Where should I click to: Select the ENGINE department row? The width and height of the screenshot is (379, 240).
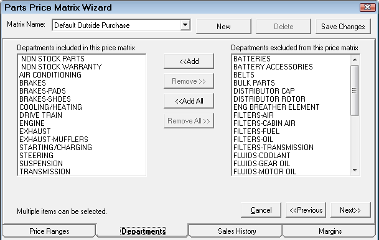[82, 123]
